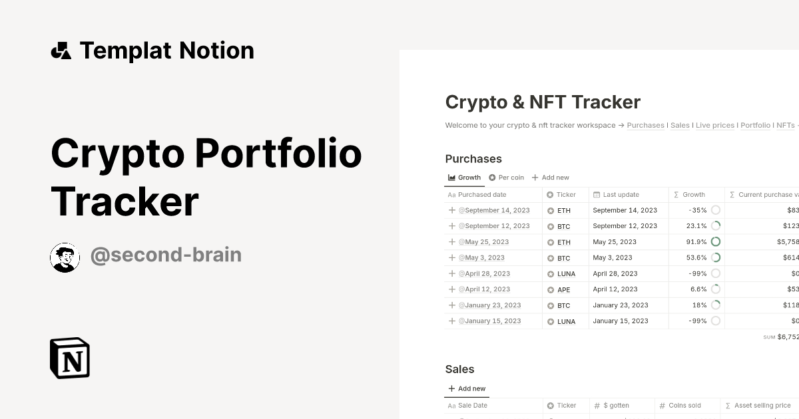Open the ETH ticker tag on September 14 row
Image resolution: width=799 pixels, height=419 pixels.
pyautogui.click(x=564, y=210)
